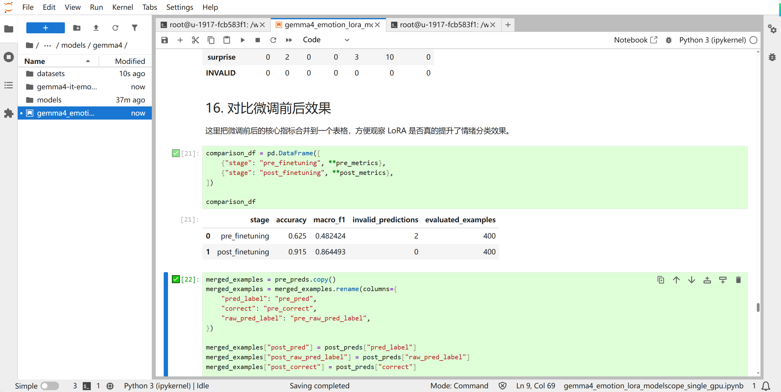Click the blue New Launcher button
This screenshot has height=392, width=781.
click(x=46, y=28)
